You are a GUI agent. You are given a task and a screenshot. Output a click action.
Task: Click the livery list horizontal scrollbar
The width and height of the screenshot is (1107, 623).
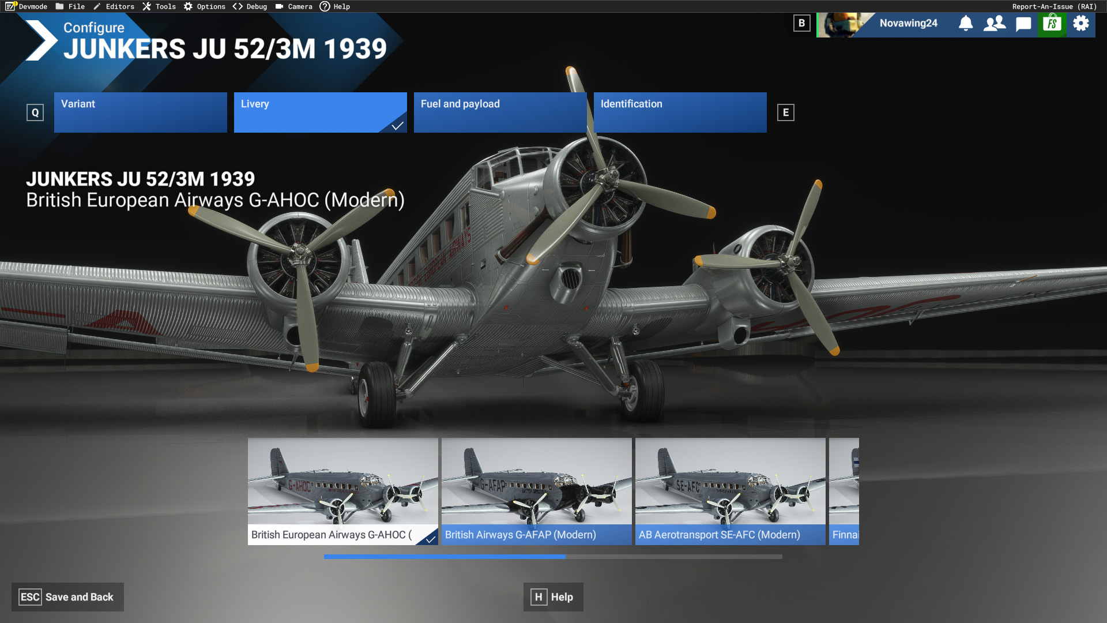click(553, 557)
